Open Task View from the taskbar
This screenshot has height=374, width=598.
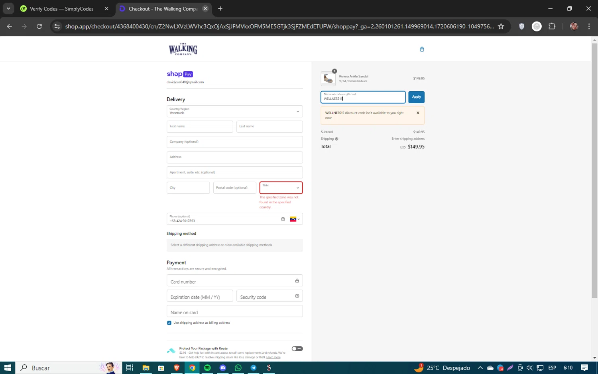click(x=130, y=368)
